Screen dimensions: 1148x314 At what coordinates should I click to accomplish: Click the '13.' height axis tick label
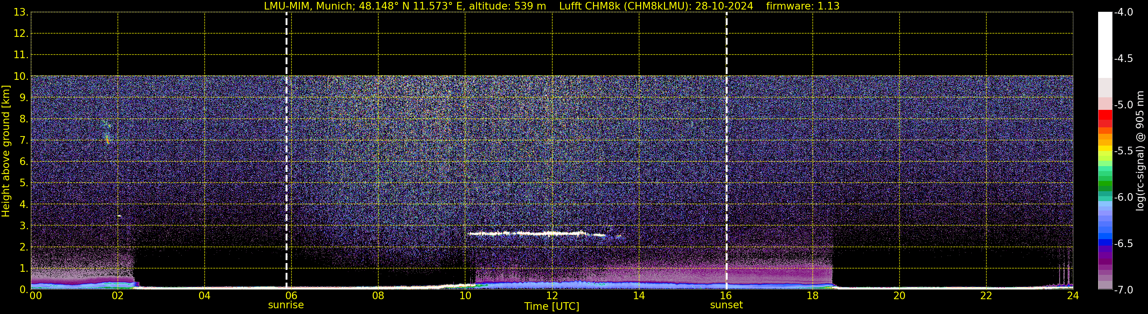tap(21, 13)
